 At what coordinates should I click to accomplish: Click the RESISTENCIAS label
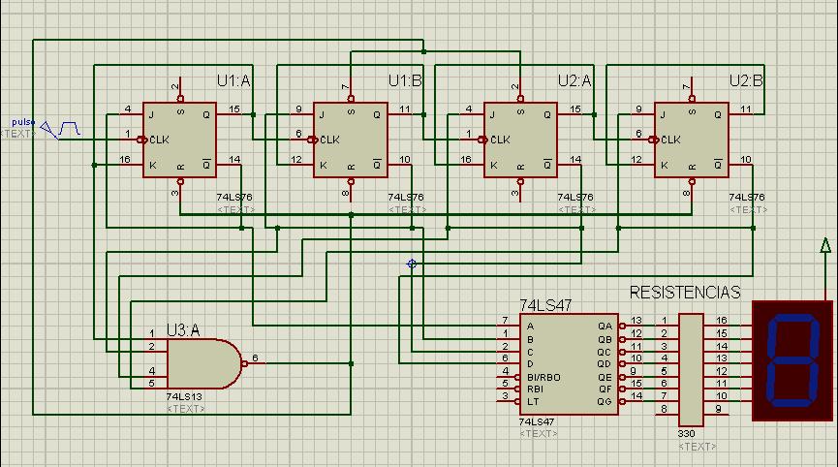click(x=685, y=293)
